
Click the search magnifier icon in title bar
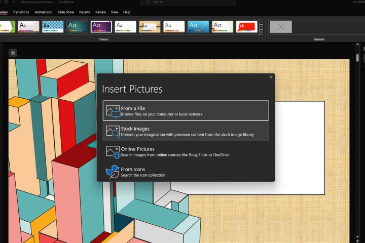148,2
